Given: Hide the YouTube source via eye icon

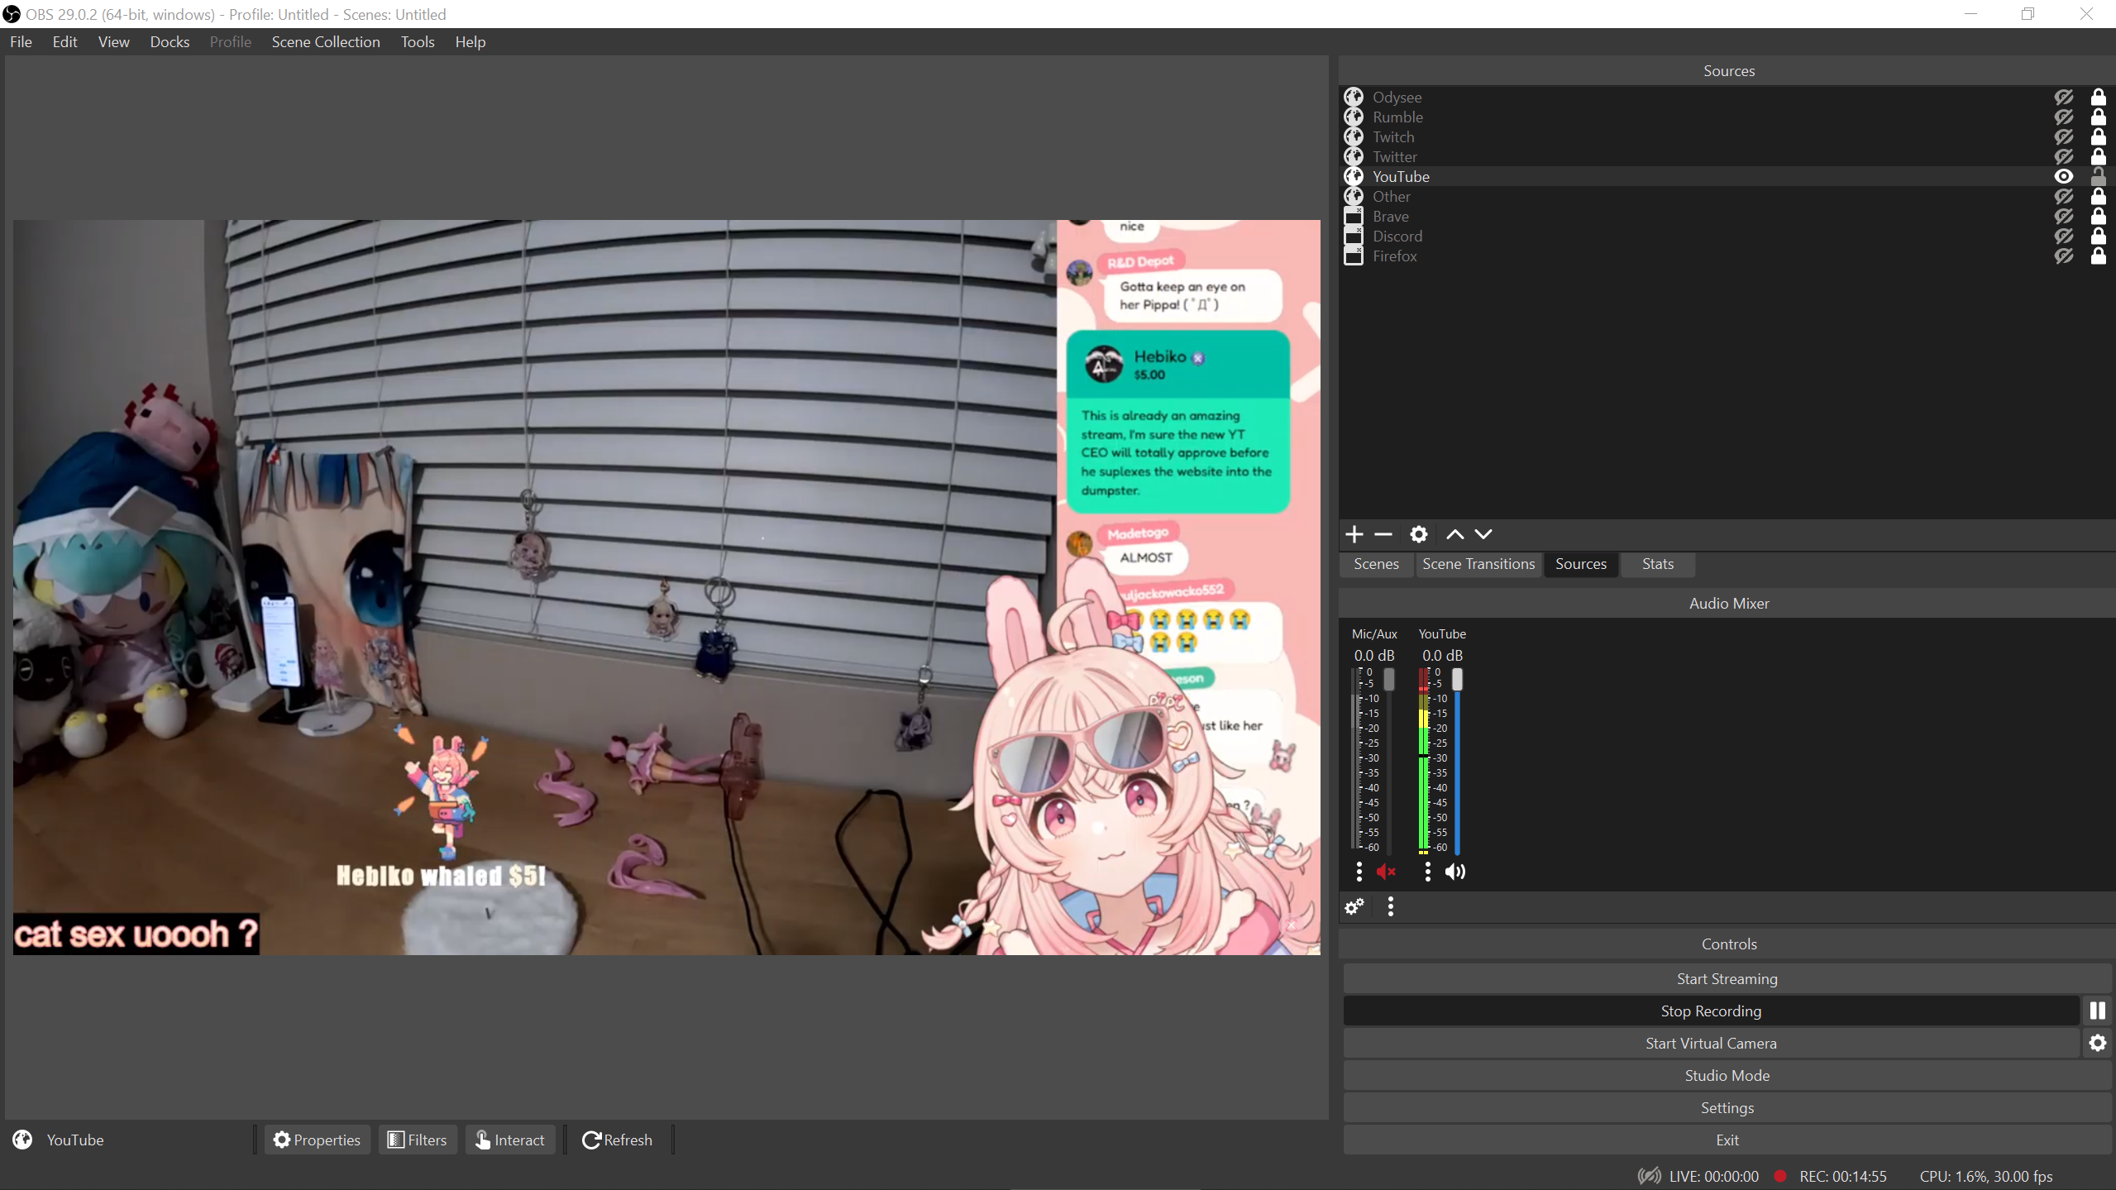Looking at the screenshot, I should (x=2064, y=176).
